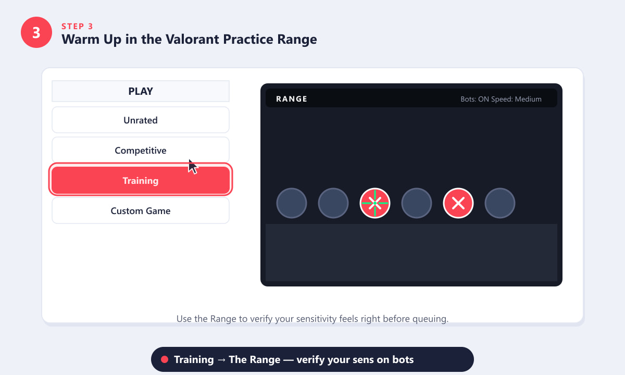Target the first bot circle on the left
This screenshot has height=375, width=625.
[x=292, y=203]
